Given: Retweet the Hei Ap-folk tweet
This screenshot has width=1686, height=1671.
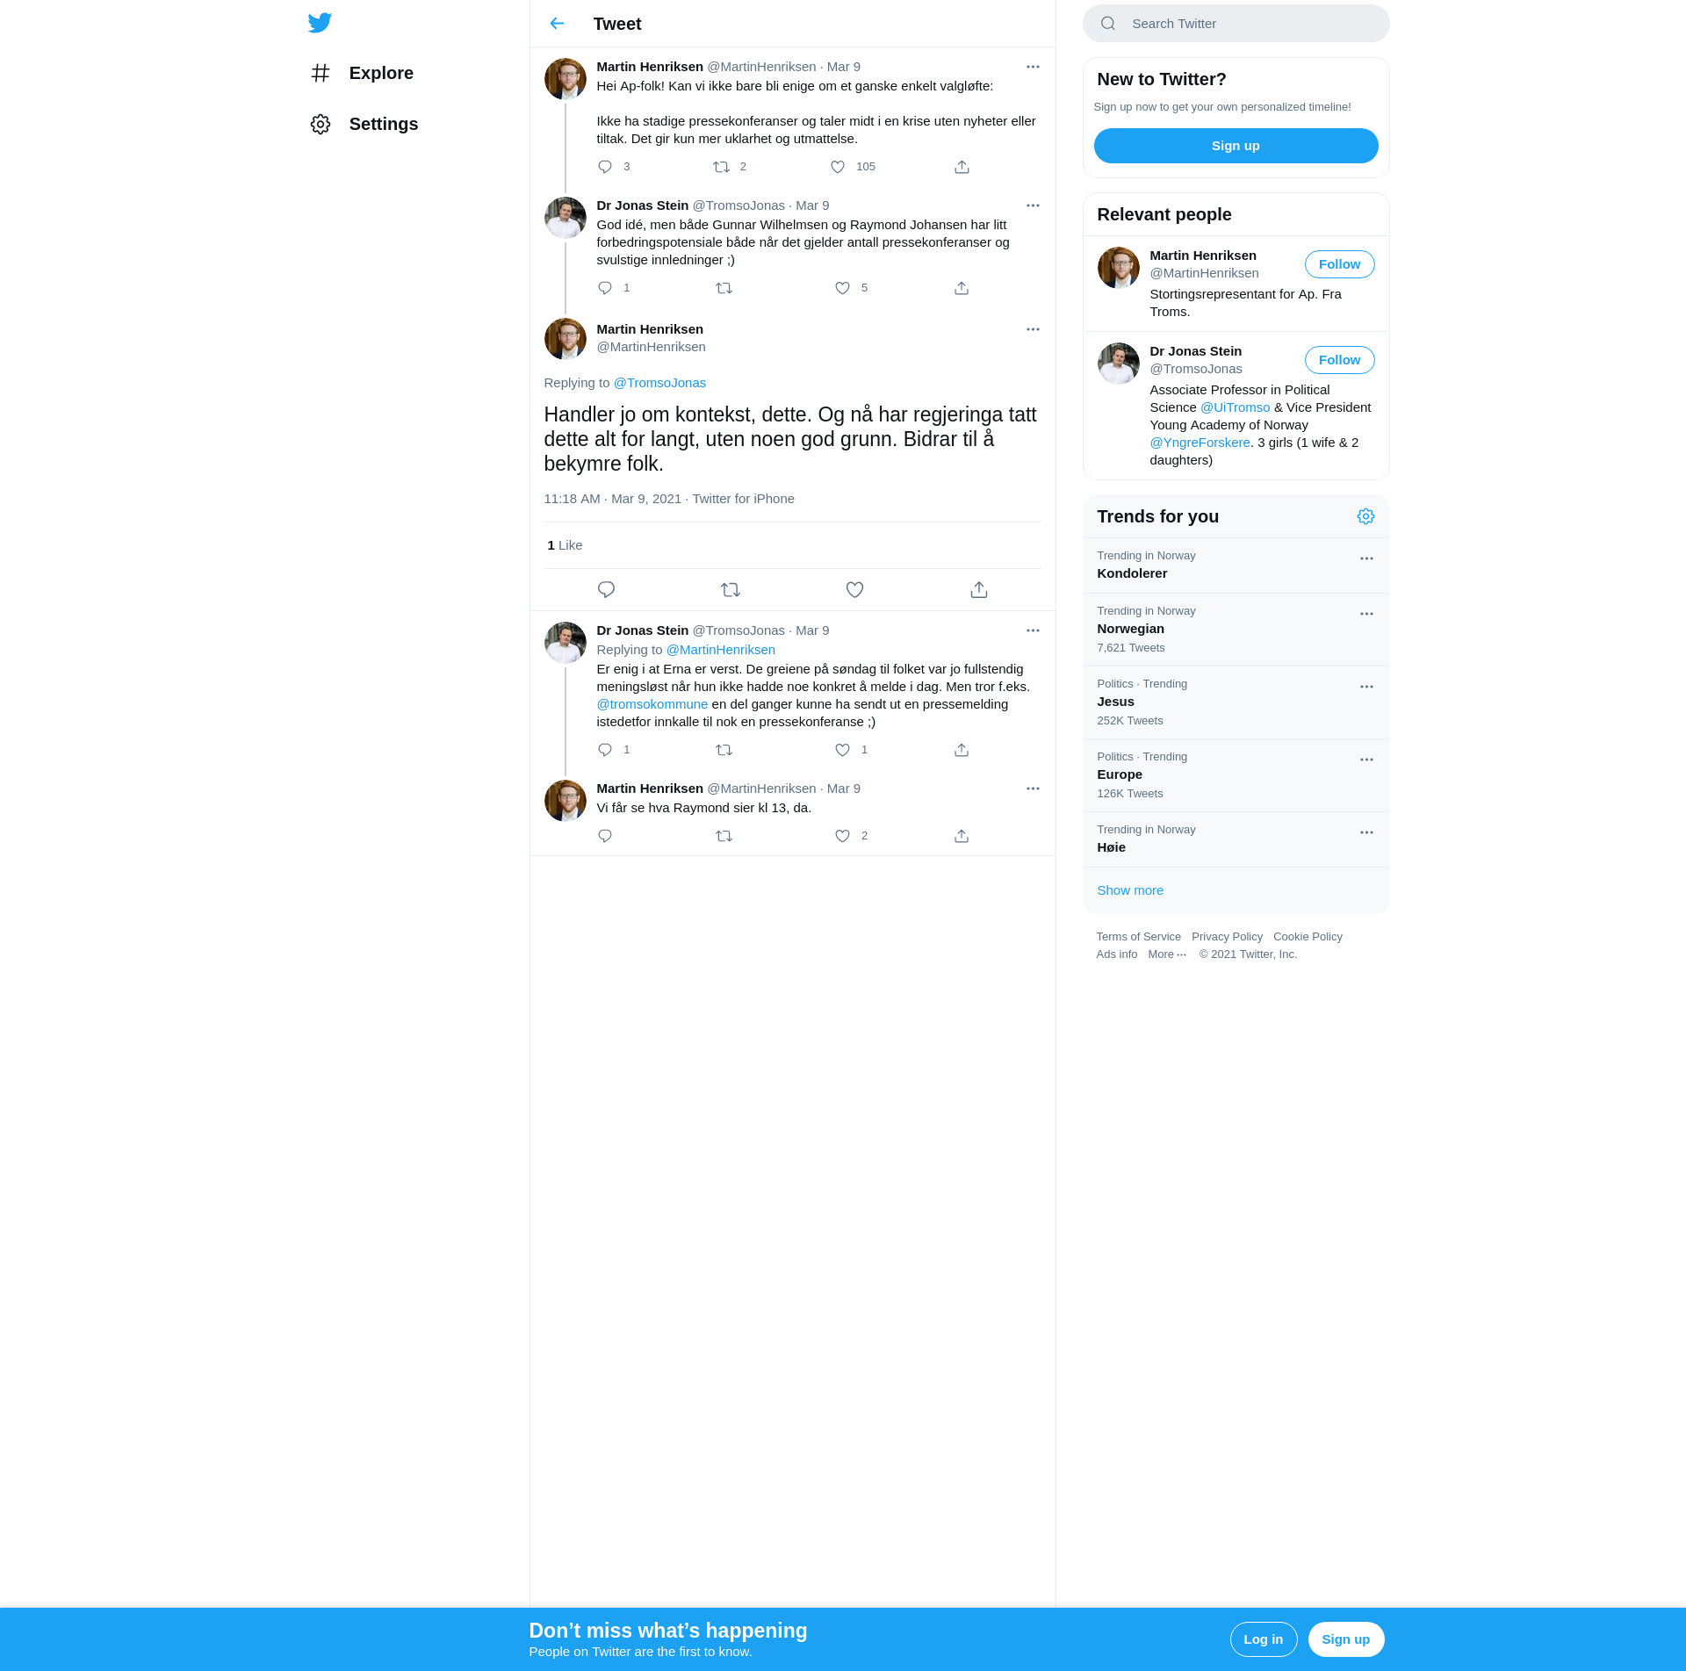Looking at the screenshot, I should pyautogui.click(x=721, y=167).
